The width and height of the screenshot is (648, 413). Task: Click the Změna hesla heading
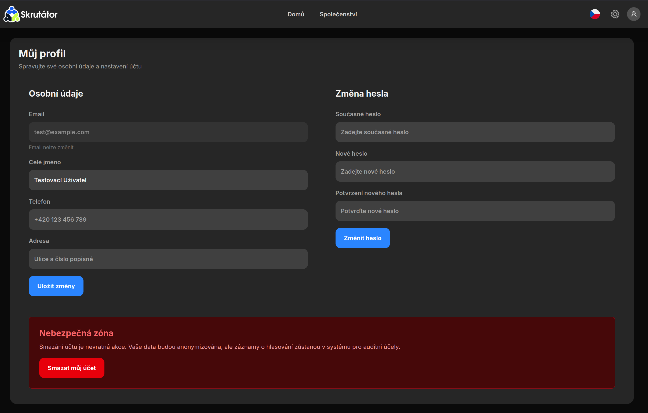click(362, 93)
